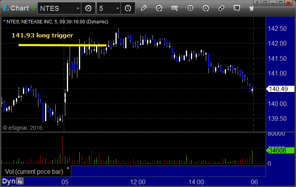Open the chart studies icon menu
Screen dimensions: 296x187
coord(159,8)
